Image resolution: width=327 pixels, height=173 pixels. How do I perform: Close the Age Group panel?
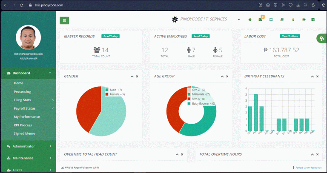pyautogui.click(x=227, y=77)
